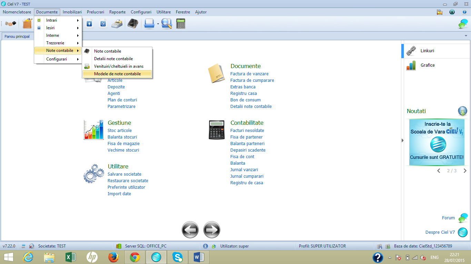Open Word from the Windows taskbar
Image resolution: width=471 pixels, height=264 pixels.
[x=199, y=257]
